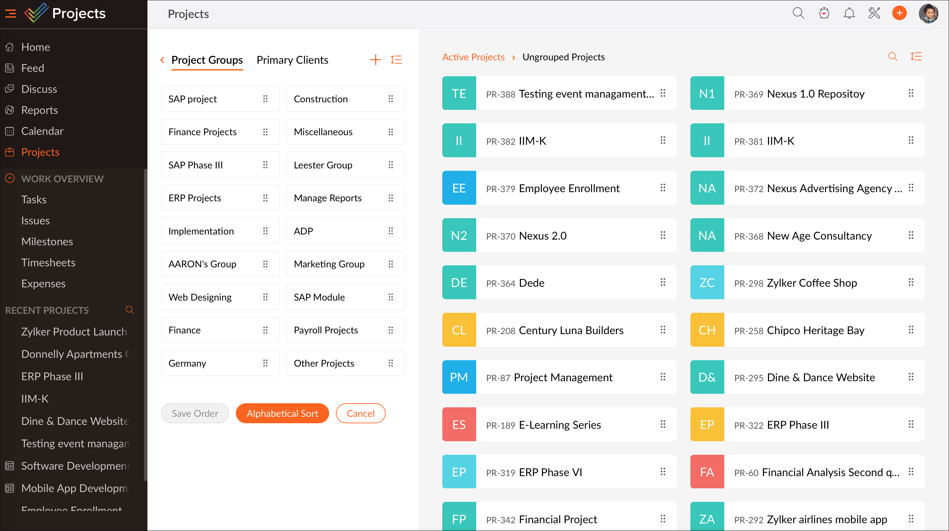Open options dots for Employee Enrollment project
The width and height of the screenshot is (949, 531).
point(663,188)
